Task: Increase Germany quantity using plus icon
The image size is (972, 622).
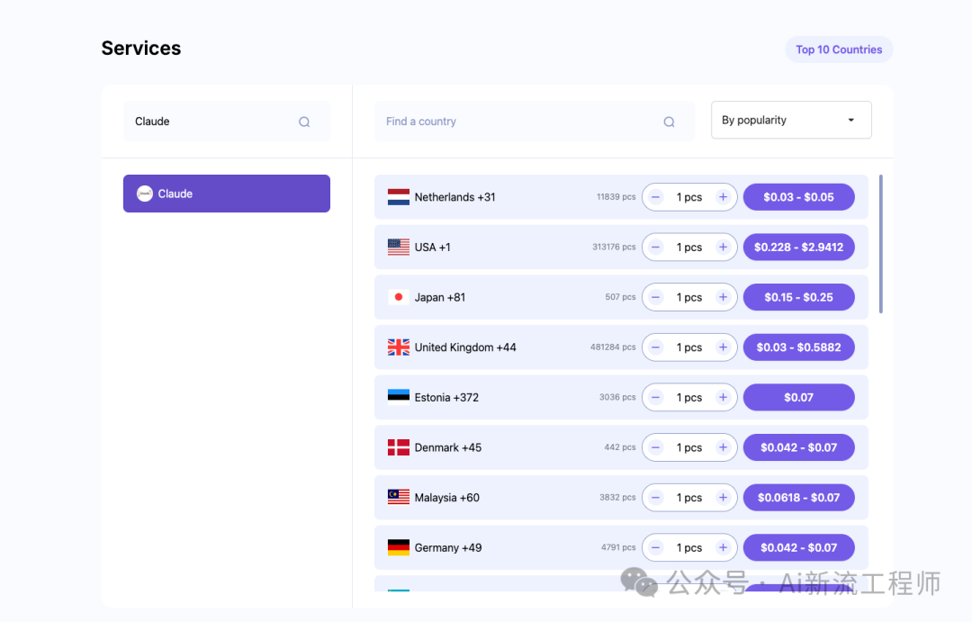Action: click(723, 547)
